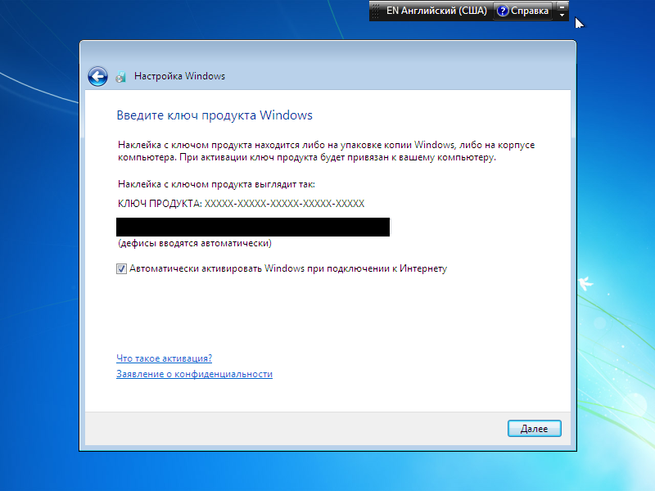The image size is (655, 491).
Task: Go back with the blue arrow button
Action: point(97,76)
